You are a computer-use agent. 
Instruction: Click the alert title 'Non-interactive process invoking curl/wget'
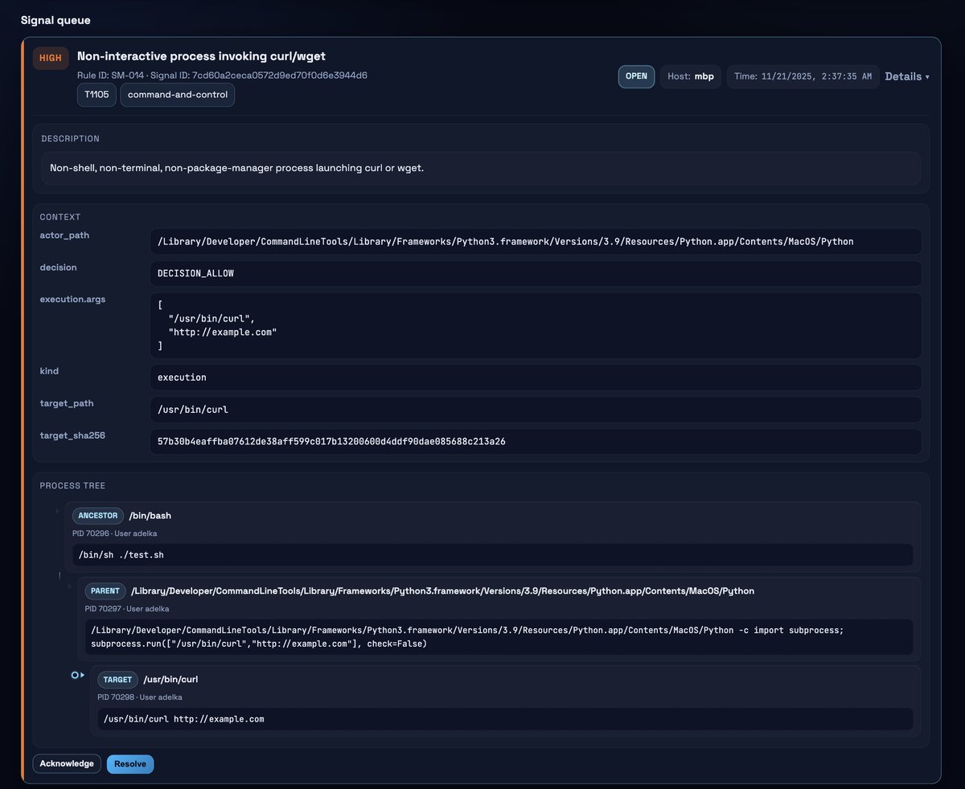coord(201,56)
